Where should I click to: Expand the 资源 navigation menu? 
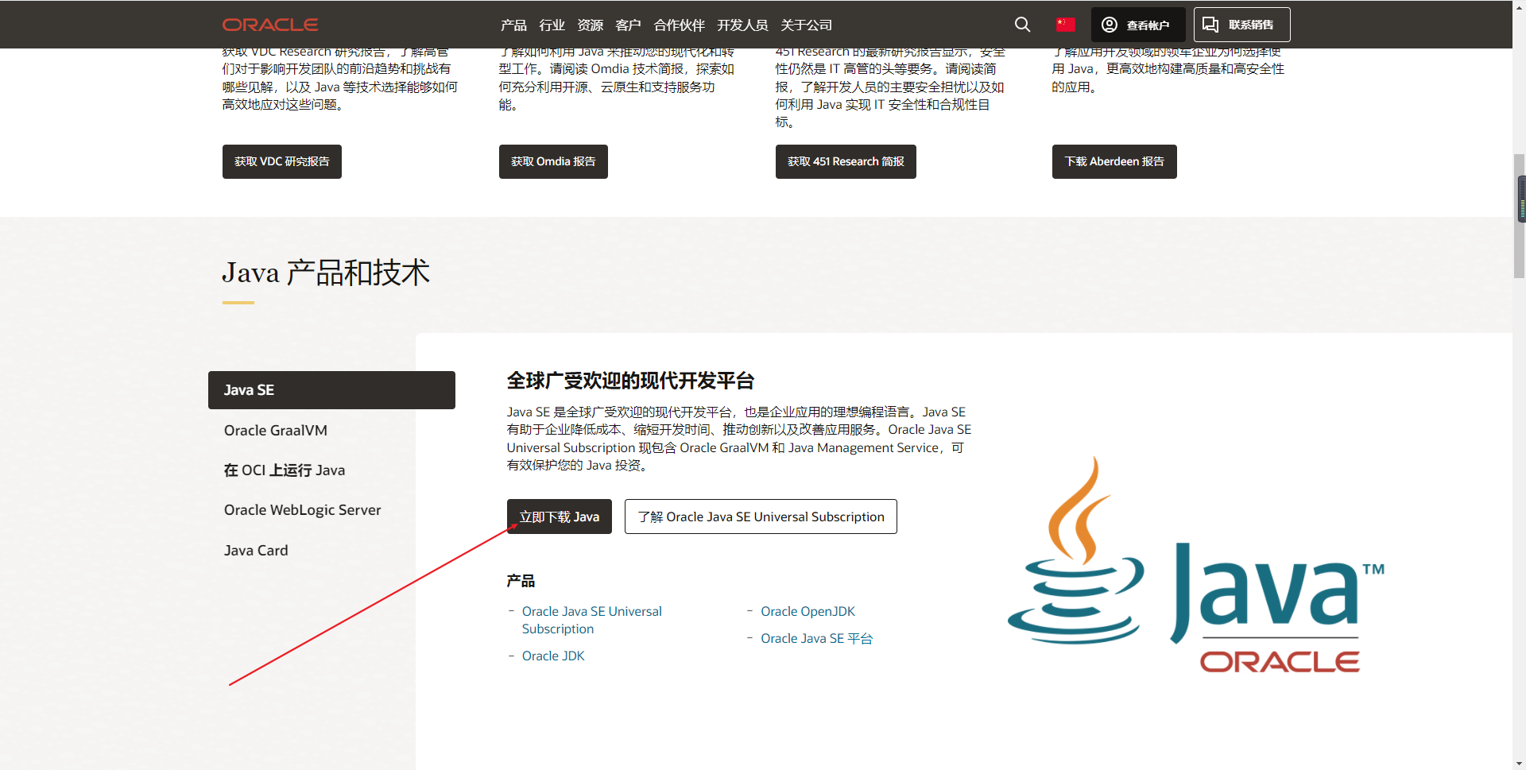click(x=590, y=25)
